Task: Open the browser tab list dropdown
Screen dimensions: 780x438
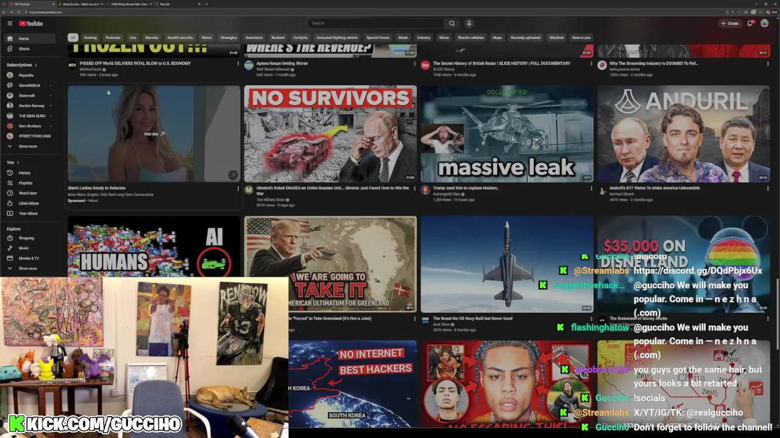Action: coord(3,4)
